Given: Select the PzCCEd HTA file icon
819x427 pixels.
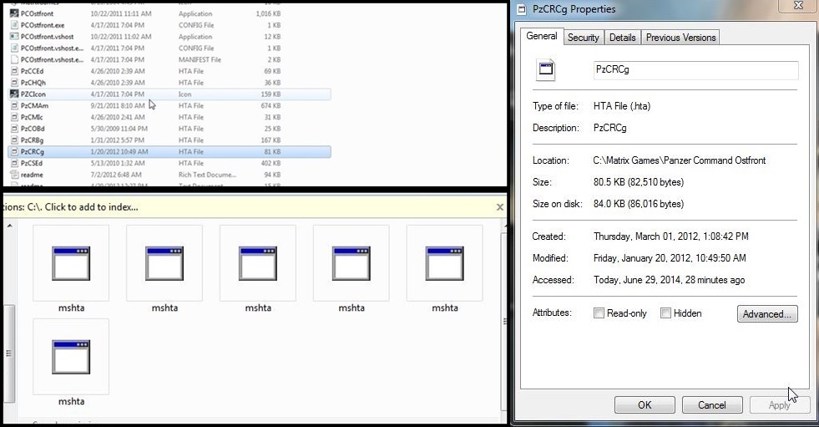Looking at the screenshot, I should (x=14, y=71).
